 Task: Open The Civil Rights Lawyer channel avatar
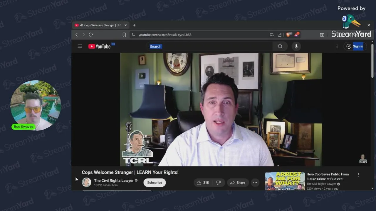86,182
